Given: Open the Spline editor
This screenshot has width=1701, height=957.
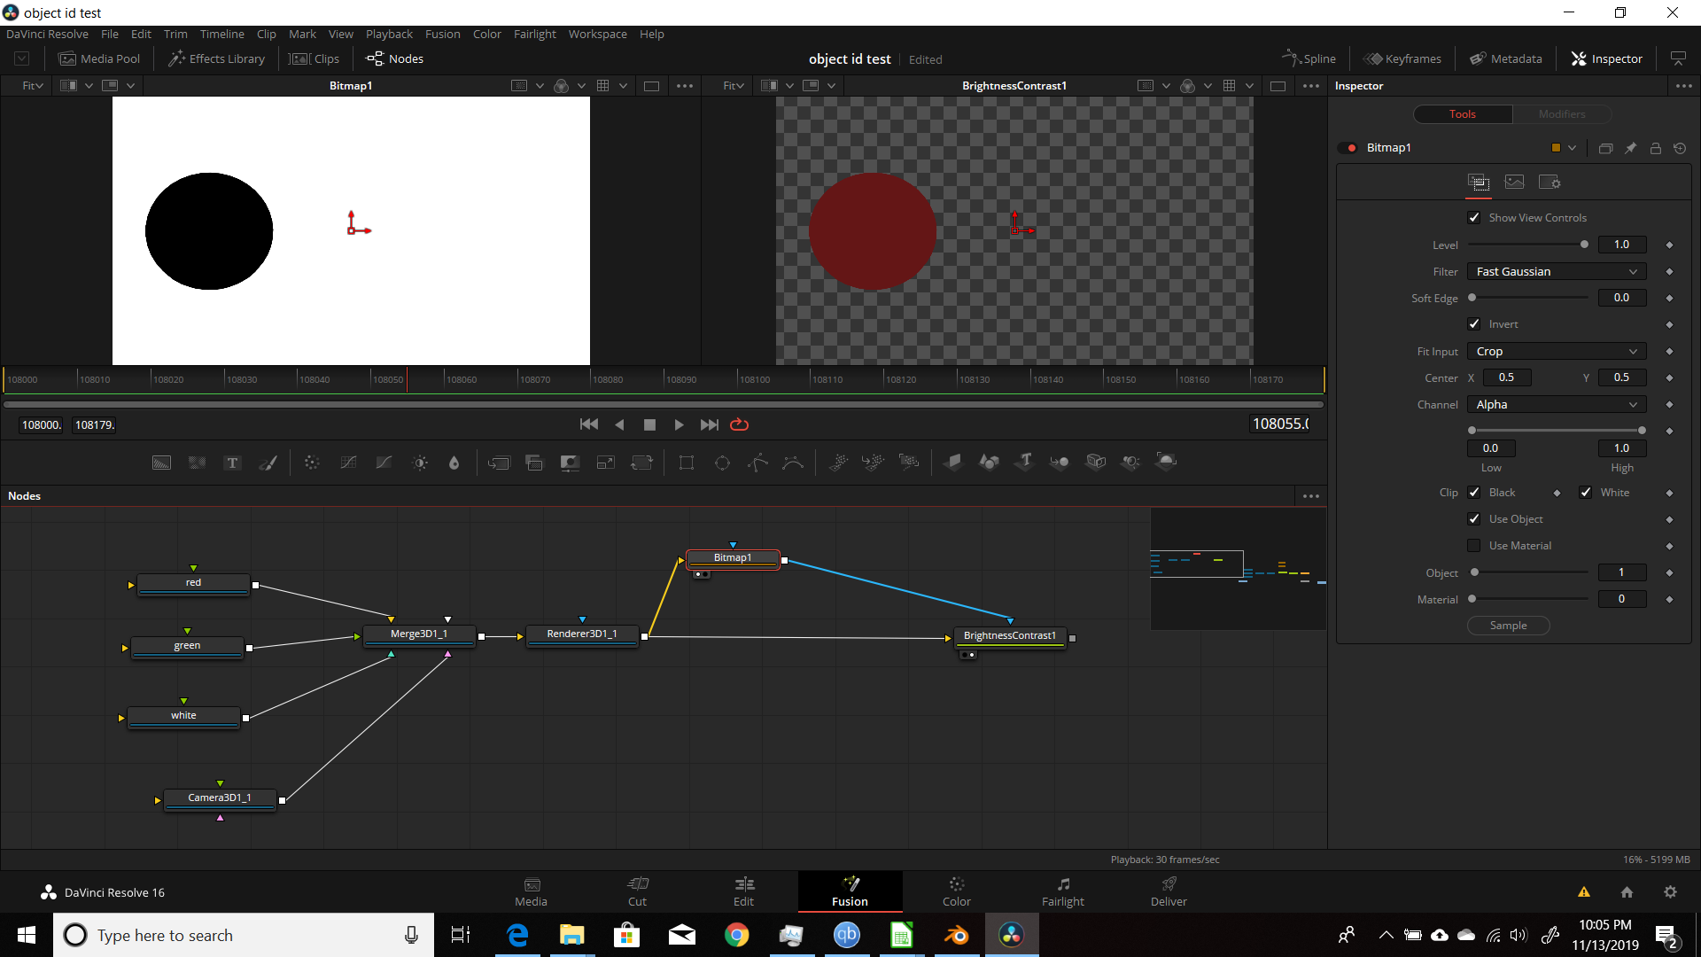Looking at the screenshot, I should point(1309,58).
